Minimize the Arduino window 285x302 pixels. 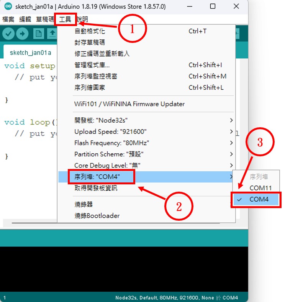pos(190,7)
